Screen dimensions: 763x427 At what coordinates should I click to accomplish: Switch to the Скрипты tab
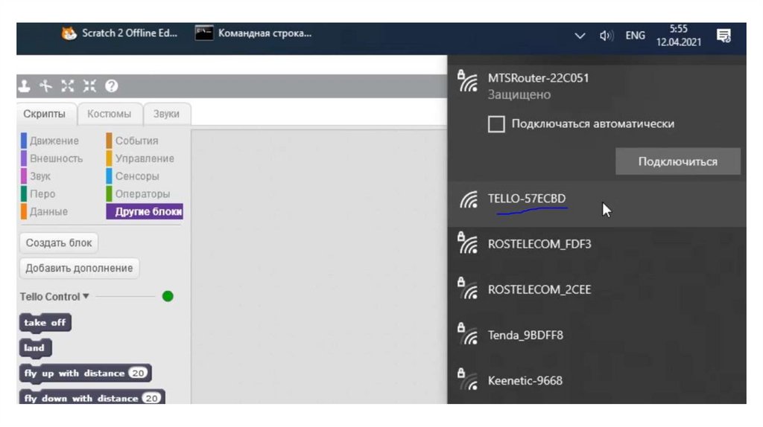[44, 114]
